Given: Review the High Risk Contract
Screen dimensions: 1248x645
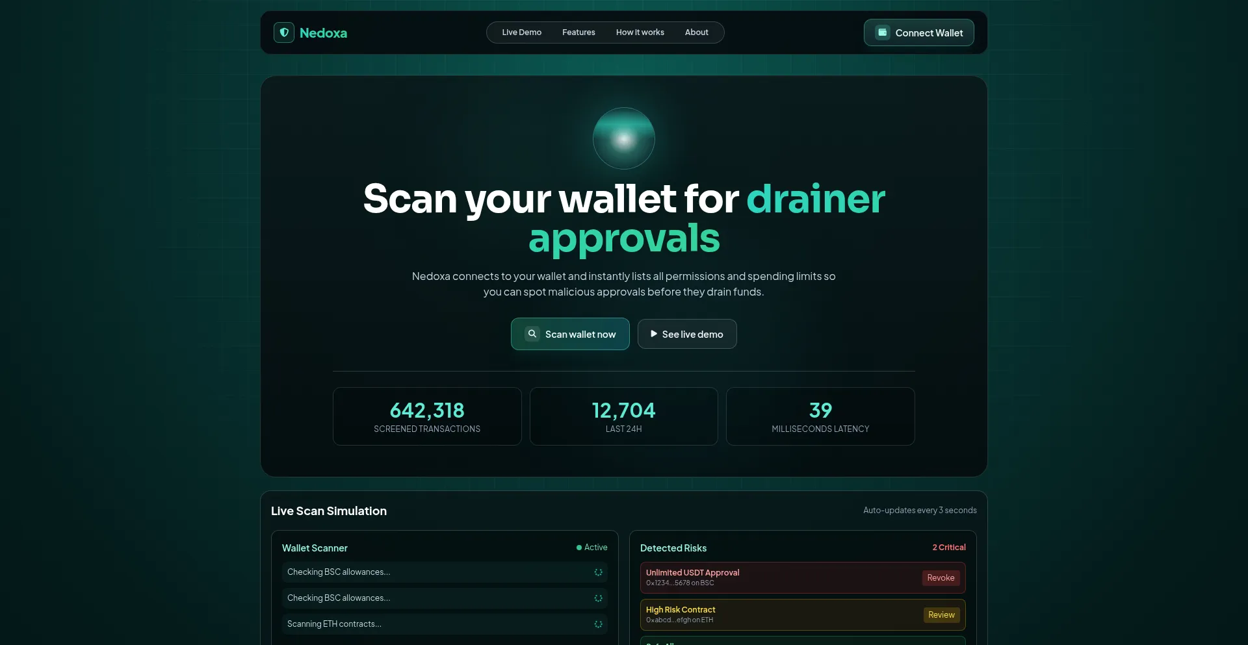Looking at the screenshot, I should coord(941,615).
